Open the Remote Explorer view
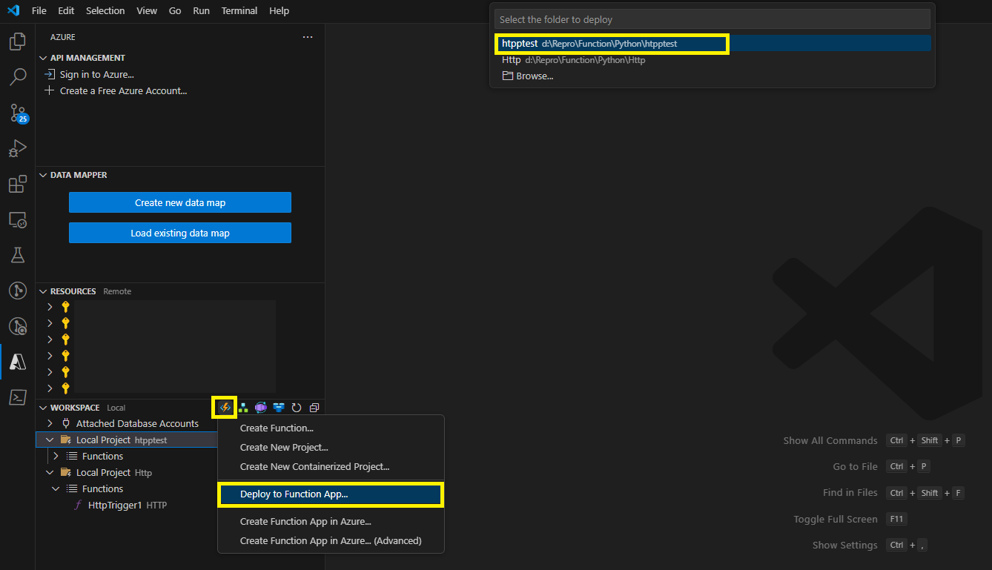The width and height of the screenshot is (992, 570). pos(18,219)
